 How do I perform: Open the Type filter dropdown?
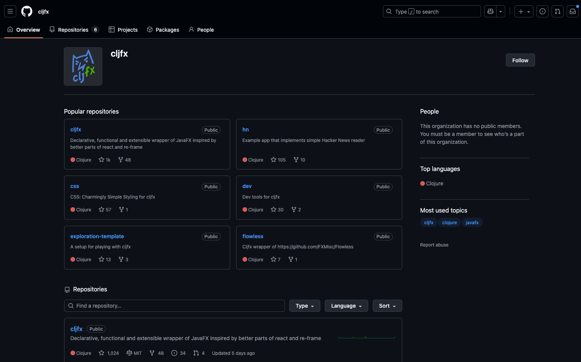(x=304, y=306)
